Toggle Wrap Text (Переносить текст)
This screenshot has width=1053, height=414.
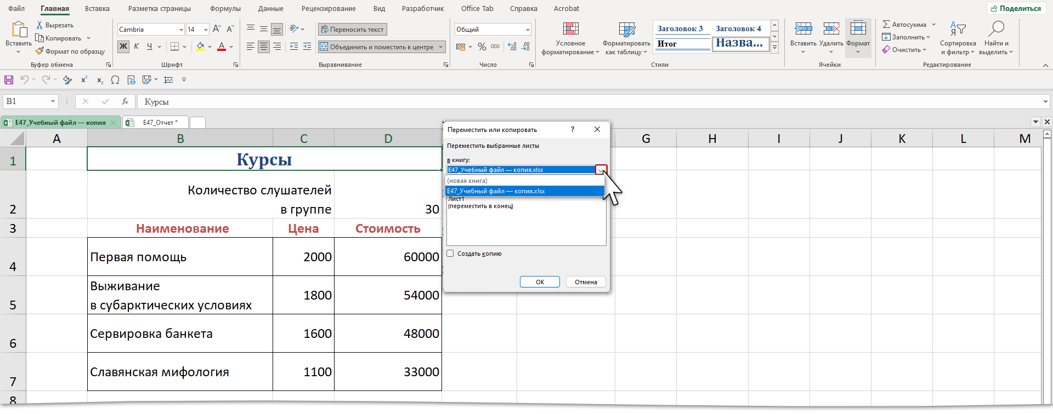[x=352, y=30]
